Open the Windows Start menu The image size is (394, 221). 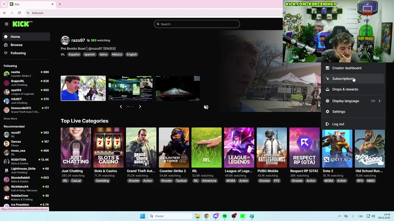click(143, 216)
